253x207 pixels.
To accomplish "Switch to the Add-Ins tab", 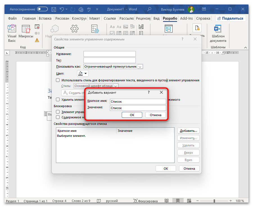I will pyautogui.click(x=186, y=19).
